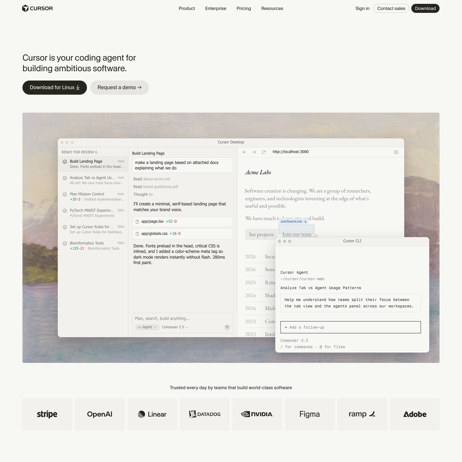Open the Composer 2.5 model dropdown
Image resolution: width=462 pixels, height=462 pixels.
(175, 327)
